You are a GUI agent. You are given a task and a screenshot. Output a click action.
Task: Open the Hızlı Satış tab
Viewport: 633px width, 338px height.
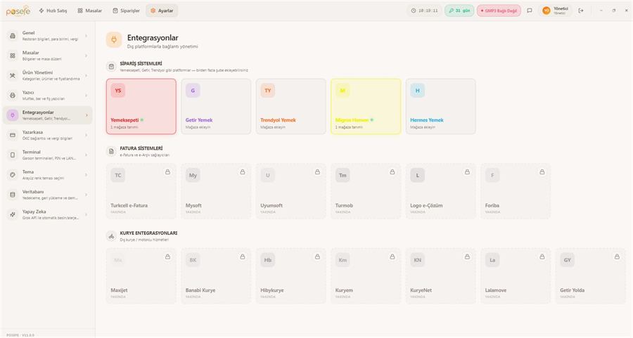tap(53, 11)
